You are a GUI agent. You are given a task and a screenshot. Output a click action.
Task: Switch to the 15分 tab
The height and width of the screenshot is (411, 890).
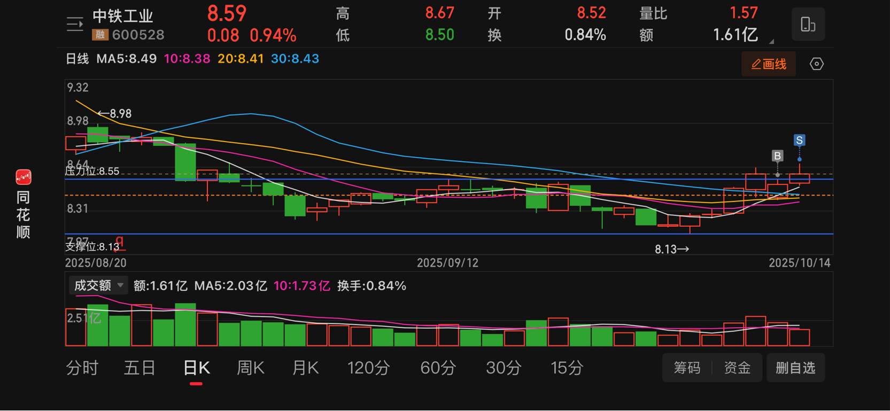pos(567,368)
